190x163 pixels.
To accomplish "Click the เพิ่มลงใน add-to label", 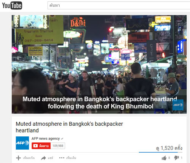I will point(29,158).
